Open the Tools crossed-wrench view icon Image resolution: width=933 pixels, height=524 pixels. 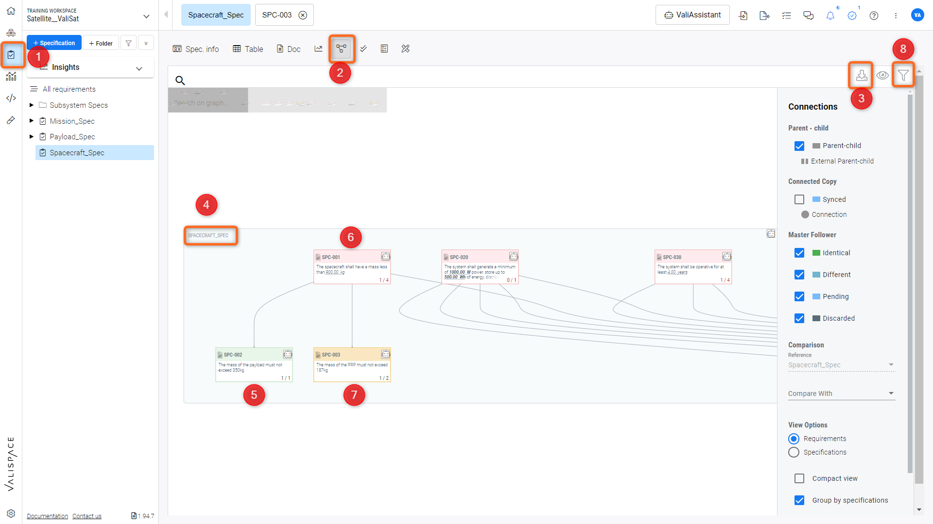click(x=406, y=49)
